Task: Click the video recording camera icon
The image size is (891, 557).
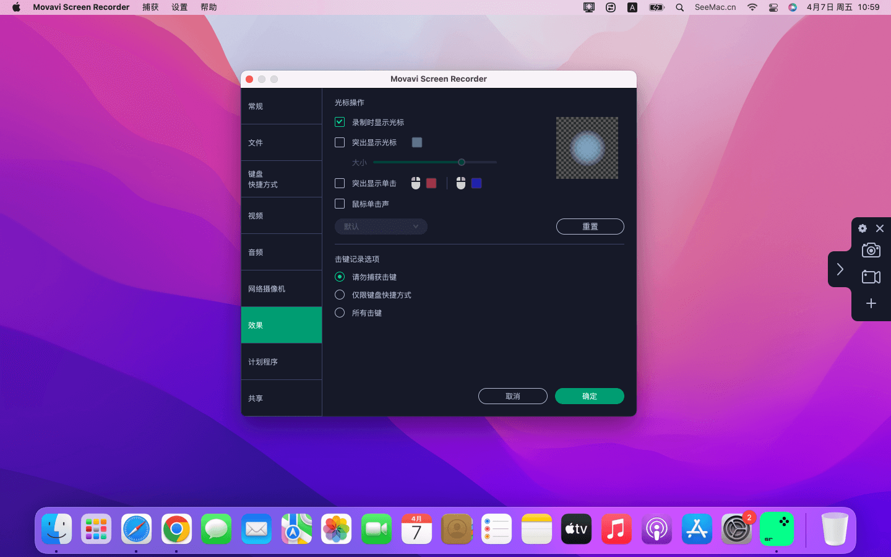Action: pos(871,277)
